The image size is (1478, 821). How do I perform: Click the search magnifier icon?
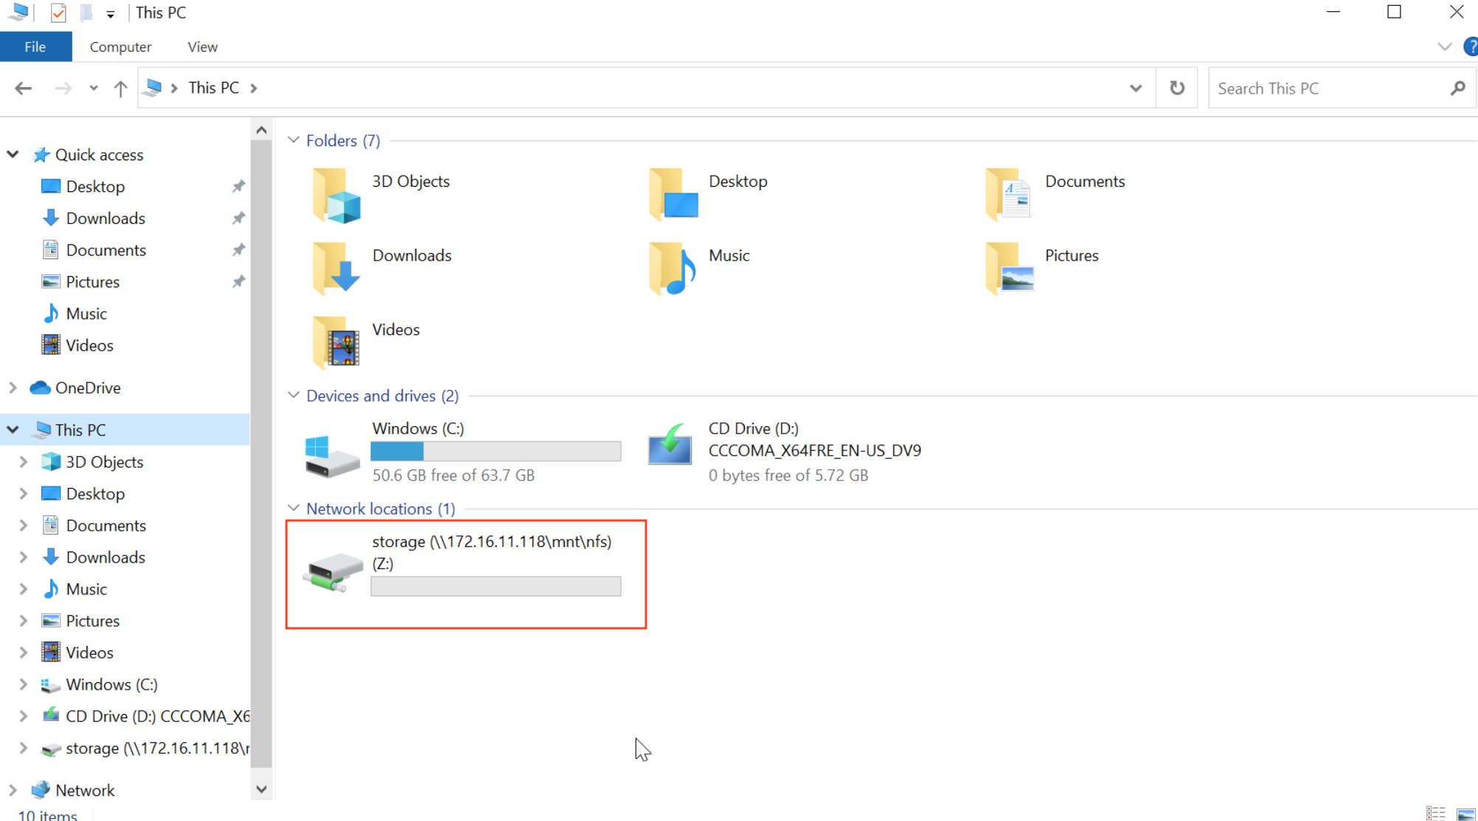point(1457,89)
